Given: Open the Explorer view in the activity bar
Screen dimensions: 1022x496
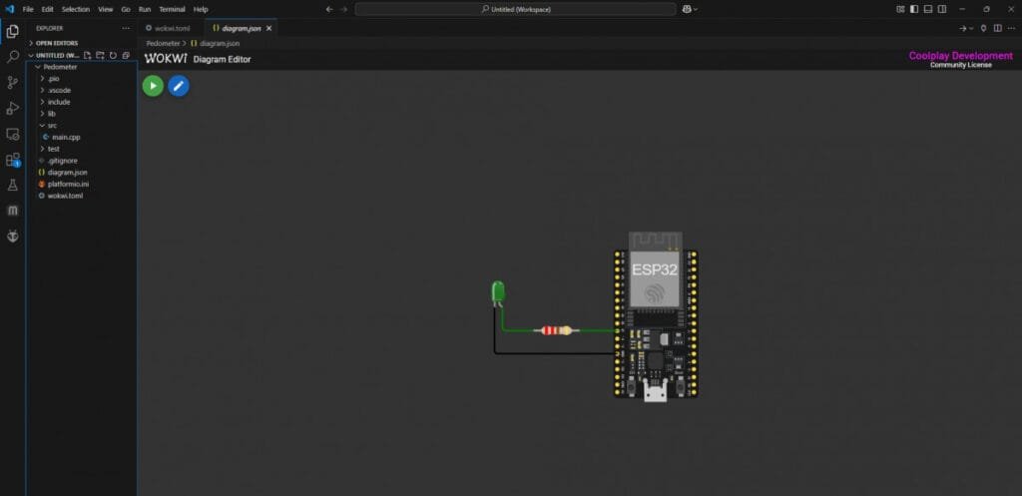Looking at the screenshot, I should point(12,31).
